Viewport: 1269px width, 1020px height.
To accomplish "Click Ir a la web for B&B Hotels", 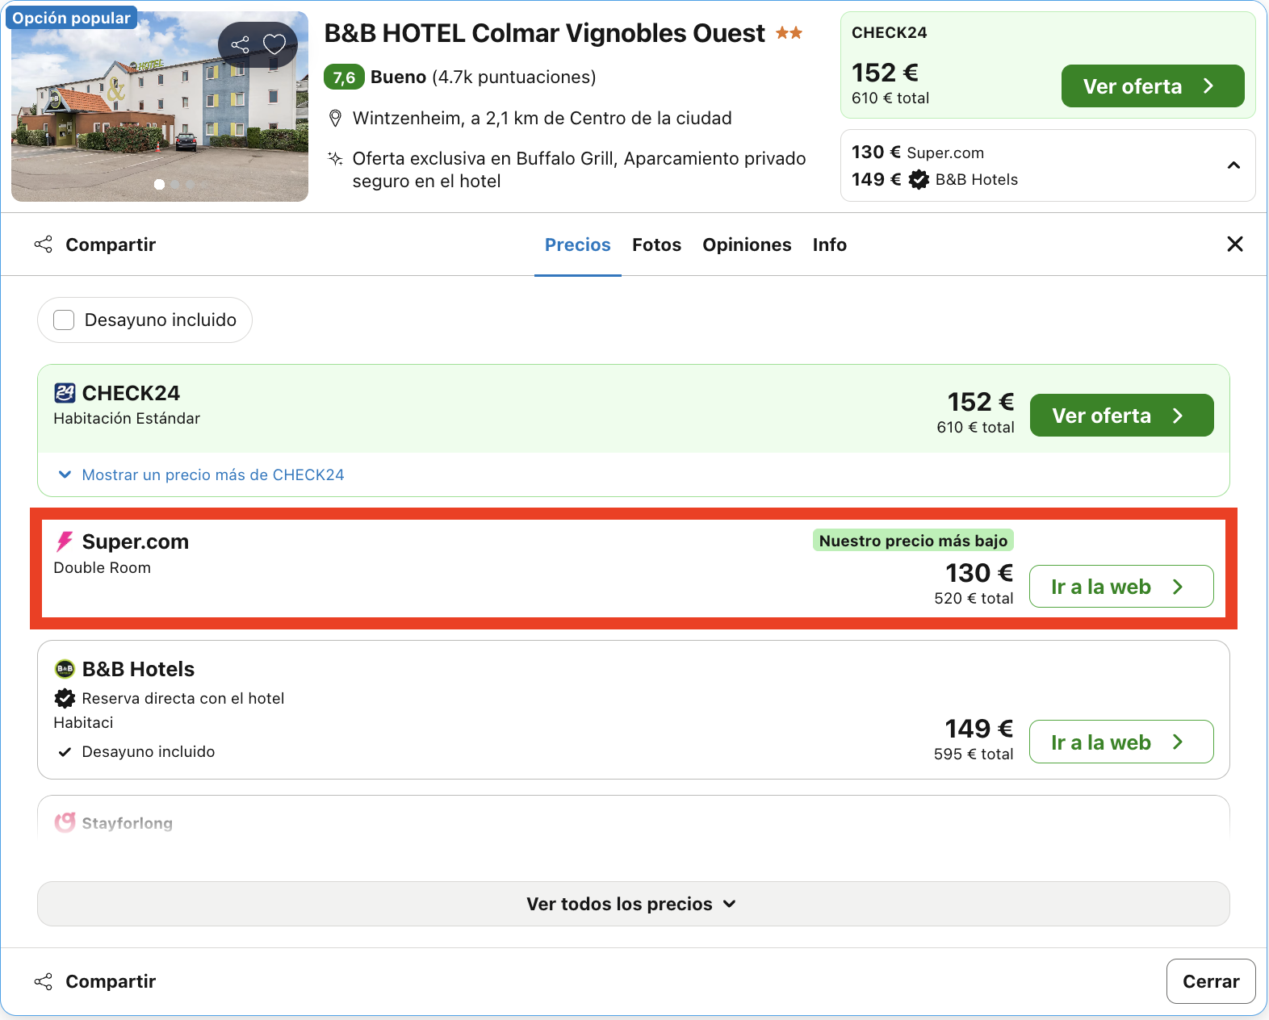I will coord(1121,742).
